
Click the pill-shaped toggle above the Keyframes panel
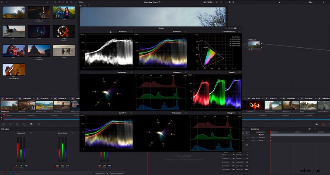[x=316, y=124]
